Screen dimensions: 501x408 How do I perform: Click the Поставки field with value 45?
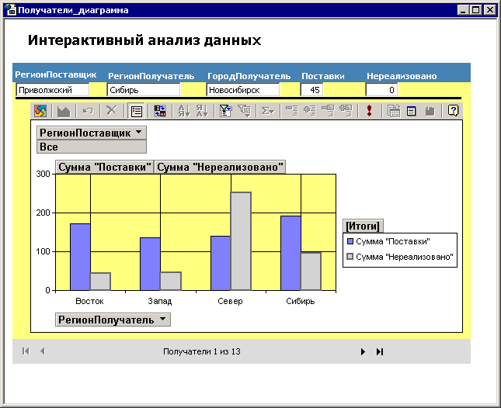coord(311,90)
